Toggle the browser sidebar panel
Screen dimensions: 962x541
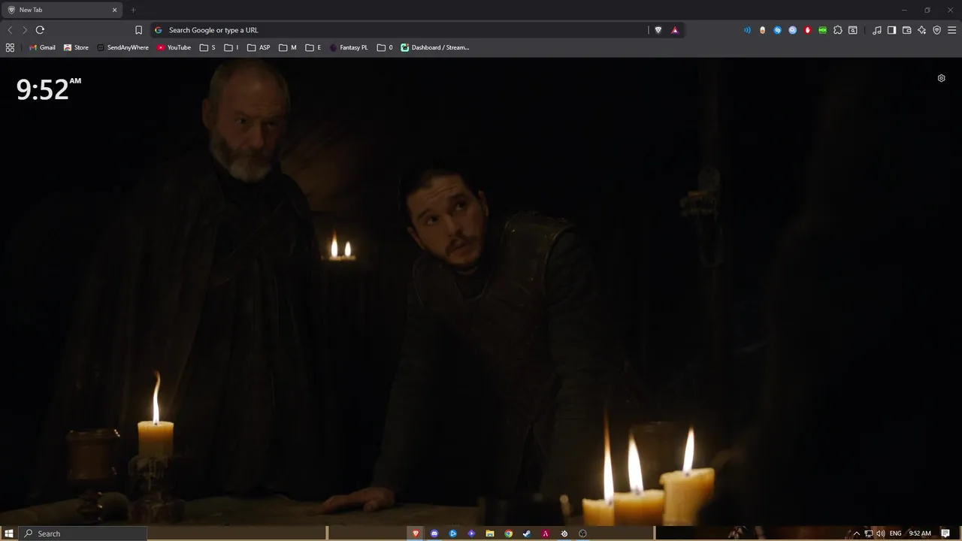[x=892, y=30]
